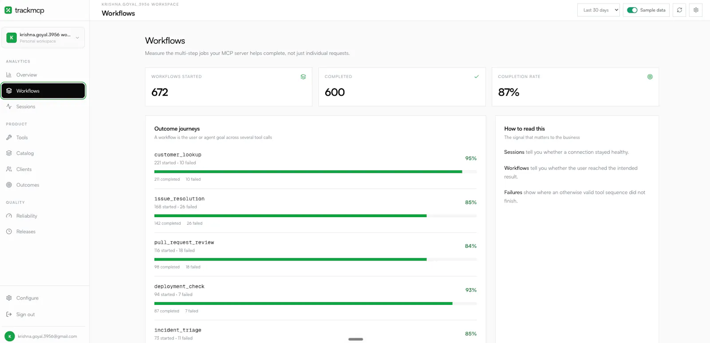
Task: Click the Clients people icon
Action: 9,169
